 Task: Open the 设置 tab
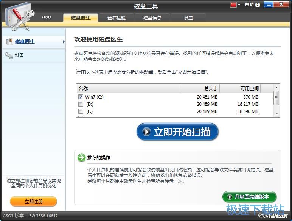188,17
